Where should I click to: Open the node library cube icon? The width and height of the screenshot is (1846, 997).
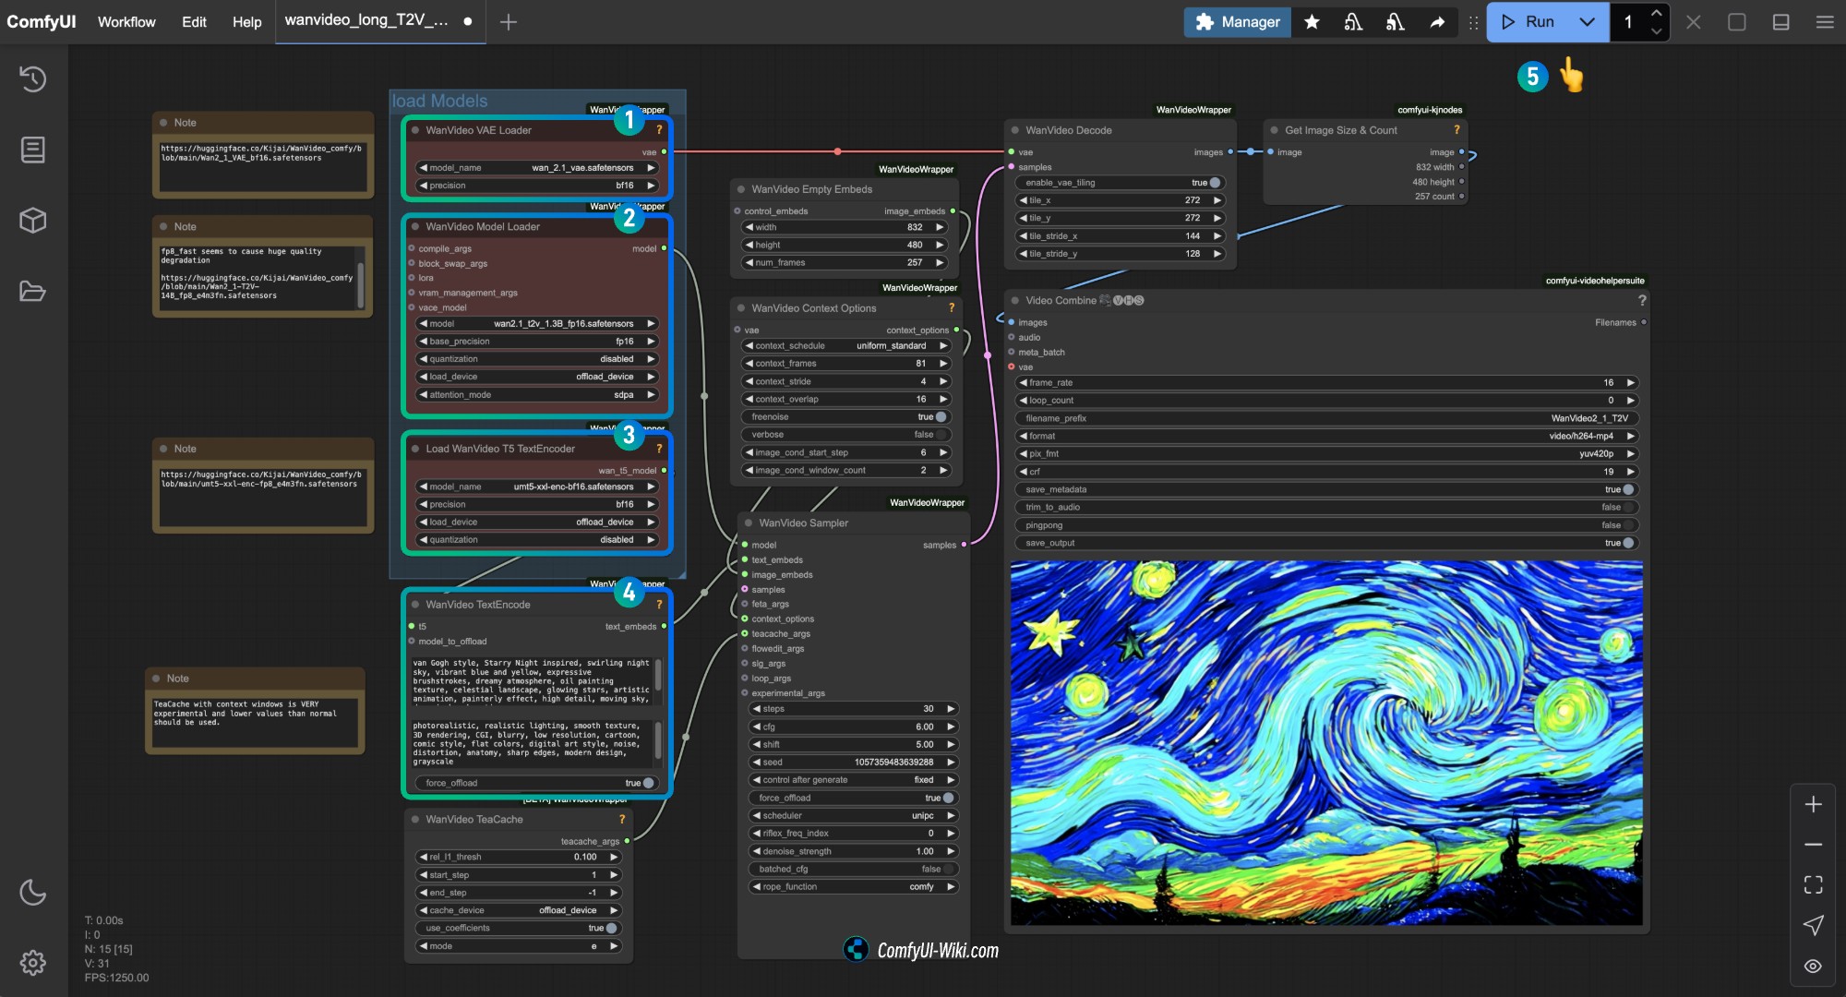[x=33, y=221]
